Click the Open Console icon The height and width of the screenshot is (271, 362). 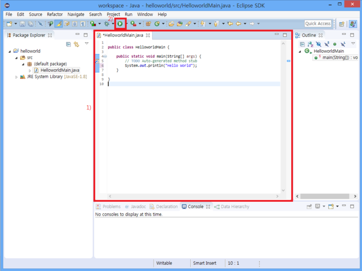(331, 206)
